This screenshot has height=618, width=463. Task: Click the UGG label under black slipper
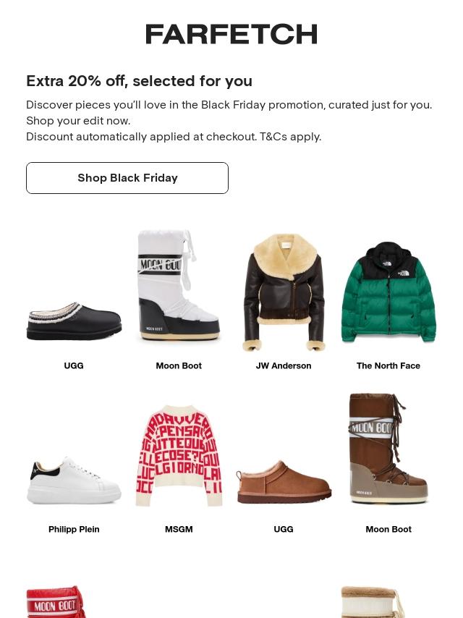pos(74,365)
